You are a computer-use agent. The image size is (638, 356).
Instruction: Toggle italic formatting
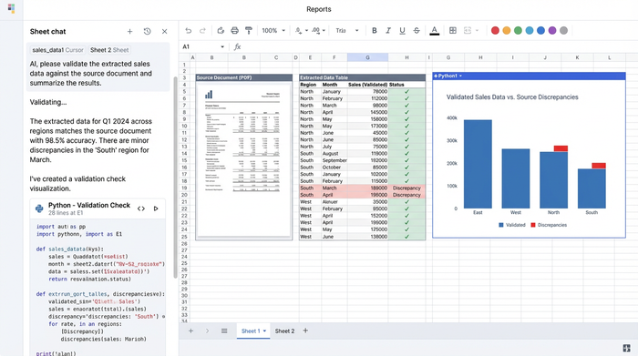tap(388, 30)
